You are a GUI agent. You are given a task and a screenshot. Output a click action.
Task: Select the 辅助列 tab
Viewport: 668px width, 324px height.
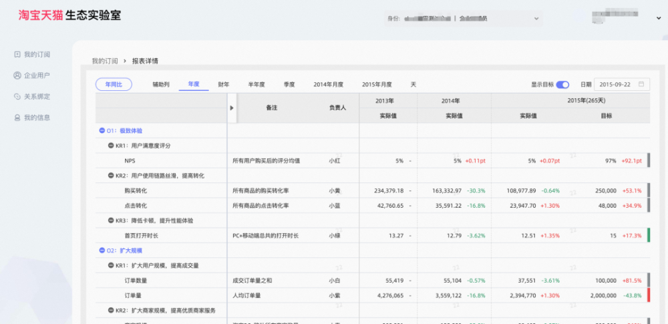[x=161, y=84]
